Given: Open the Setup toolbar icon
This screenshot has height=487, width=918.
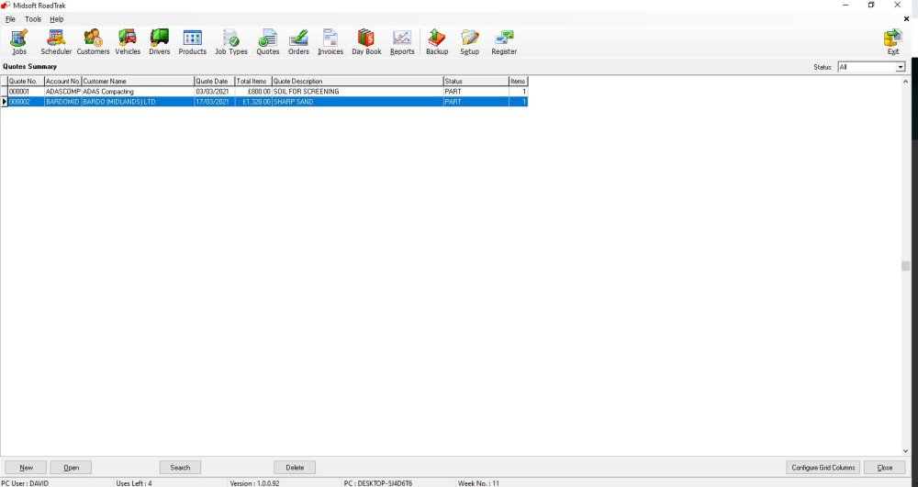Looking at the screenshot, I should pos(469,42).
